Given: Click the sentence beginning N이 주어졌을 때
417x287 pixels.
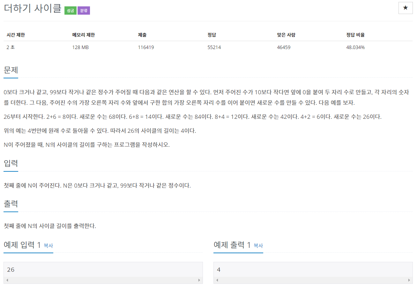Looking at the screenshot, I should tap(86, 145).
